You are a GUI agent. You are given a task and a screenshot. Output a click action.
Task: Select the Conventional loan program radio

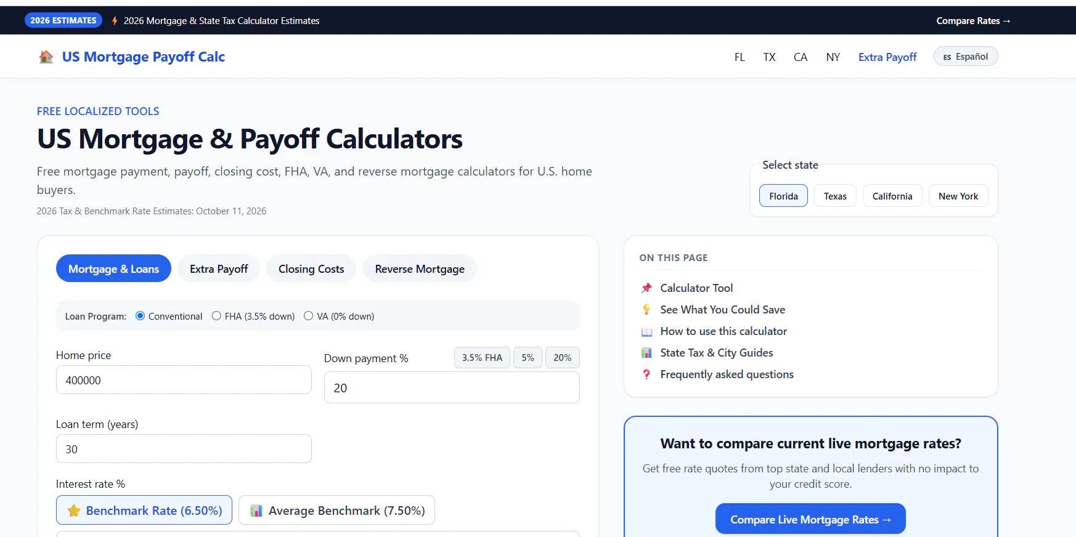pyautogui.click(x=140, y=316)
